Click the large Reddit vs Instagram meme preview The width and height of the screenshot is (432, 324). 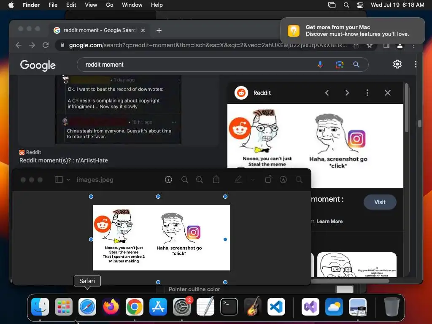(315, 146)
